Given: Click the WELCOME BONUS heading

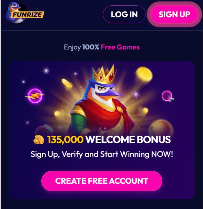Looking at the screenshot, I should click(x=128, y=140).
